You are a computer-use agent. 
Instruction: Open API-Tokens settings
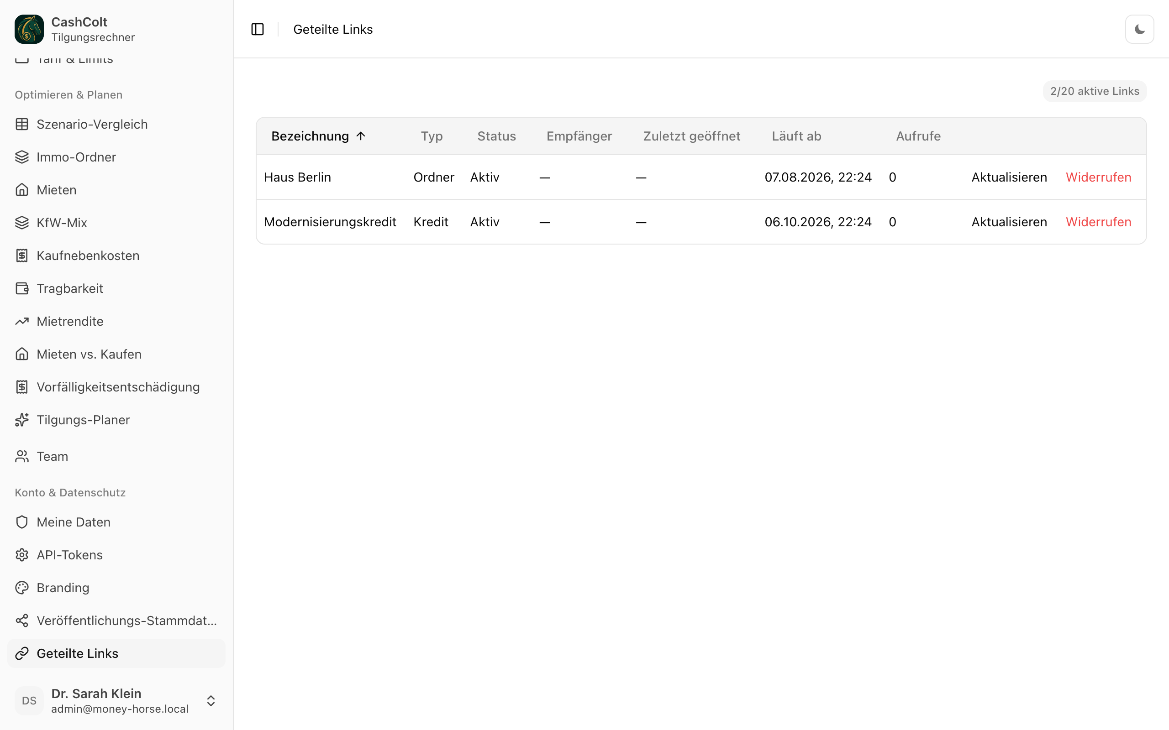coord(116,555)
